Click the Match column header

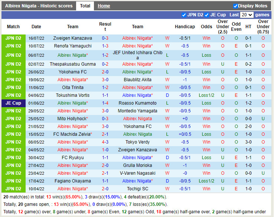[x=13, y=27]
